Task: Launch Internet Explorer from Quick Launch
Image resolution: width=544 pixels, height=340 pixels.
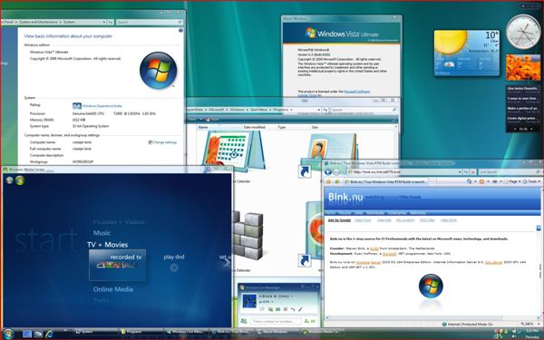Action: (49, 334)
